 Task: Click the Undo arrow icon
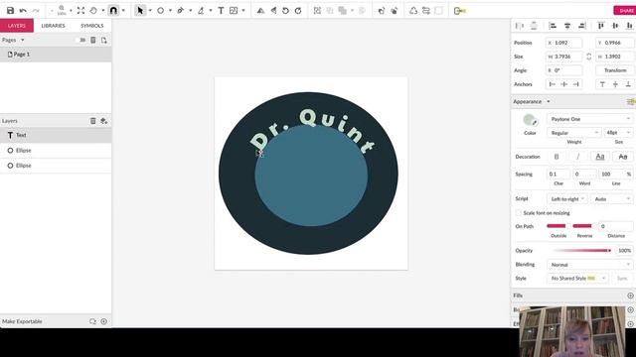tap(23, 11)
